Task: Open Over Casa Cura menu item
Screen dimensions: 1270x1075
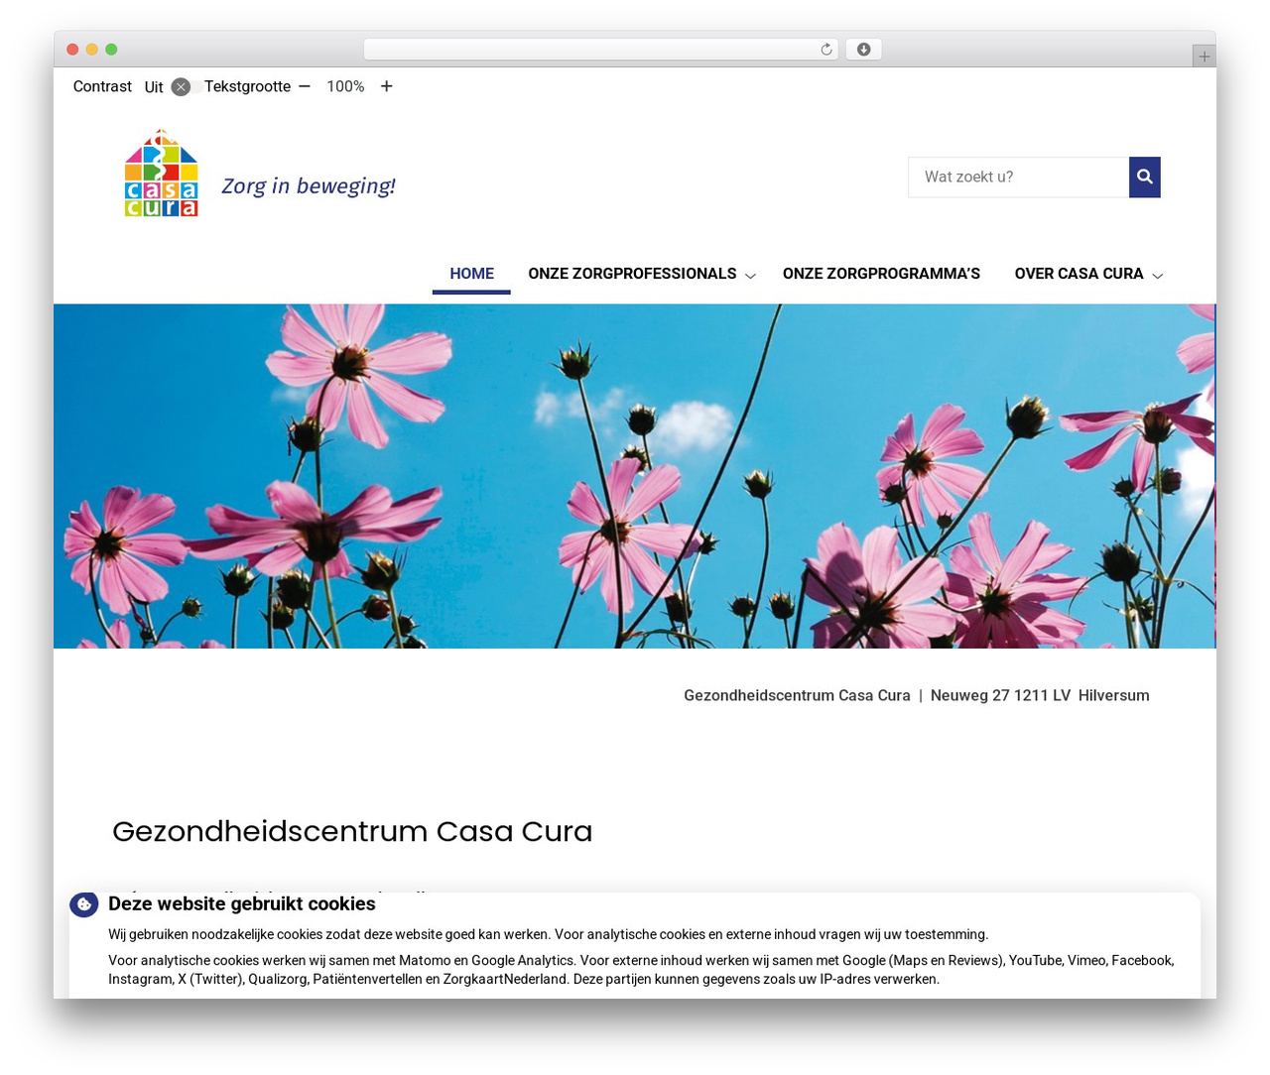Action: (1079, 274)
